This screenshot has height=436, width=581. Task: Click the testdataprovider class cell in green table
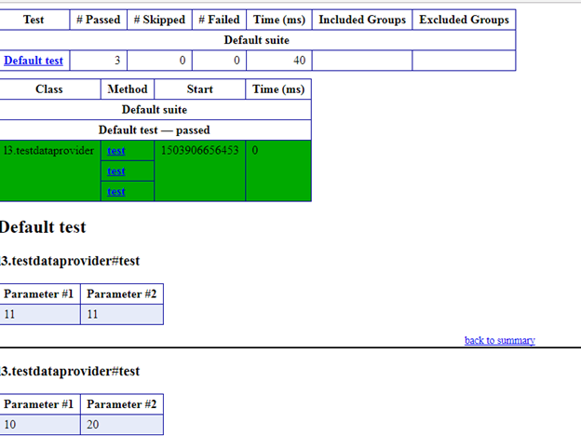click(49, 170)
